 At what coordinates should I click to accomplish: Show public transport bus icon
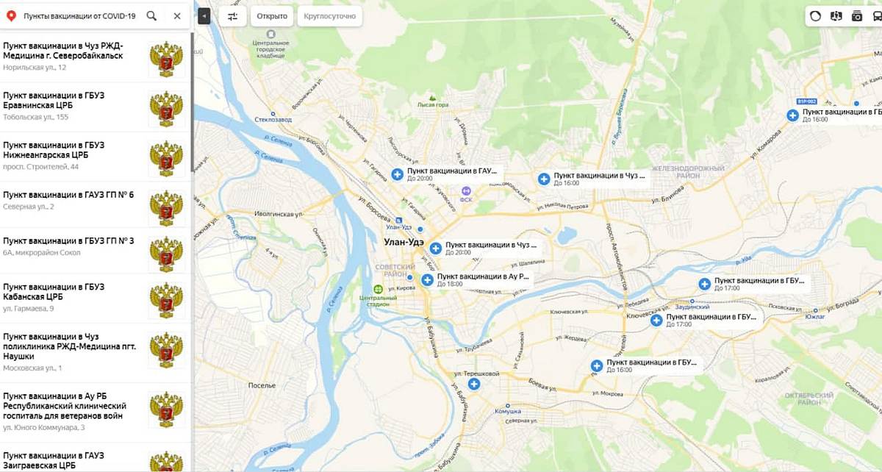(876, 15)
